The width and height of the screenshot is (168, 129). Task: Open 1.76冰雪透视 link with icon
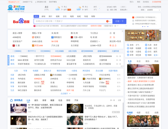click(x=89, y=79)
